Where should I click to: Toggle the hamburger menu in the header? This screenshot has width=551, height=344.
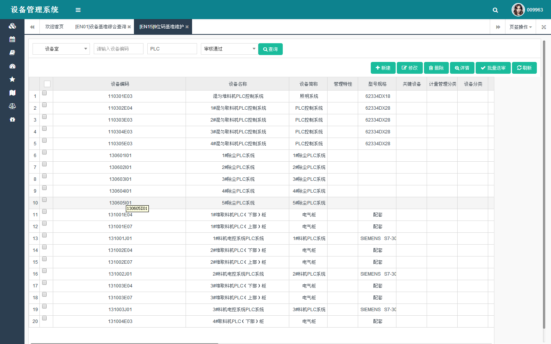click(78, 10)
